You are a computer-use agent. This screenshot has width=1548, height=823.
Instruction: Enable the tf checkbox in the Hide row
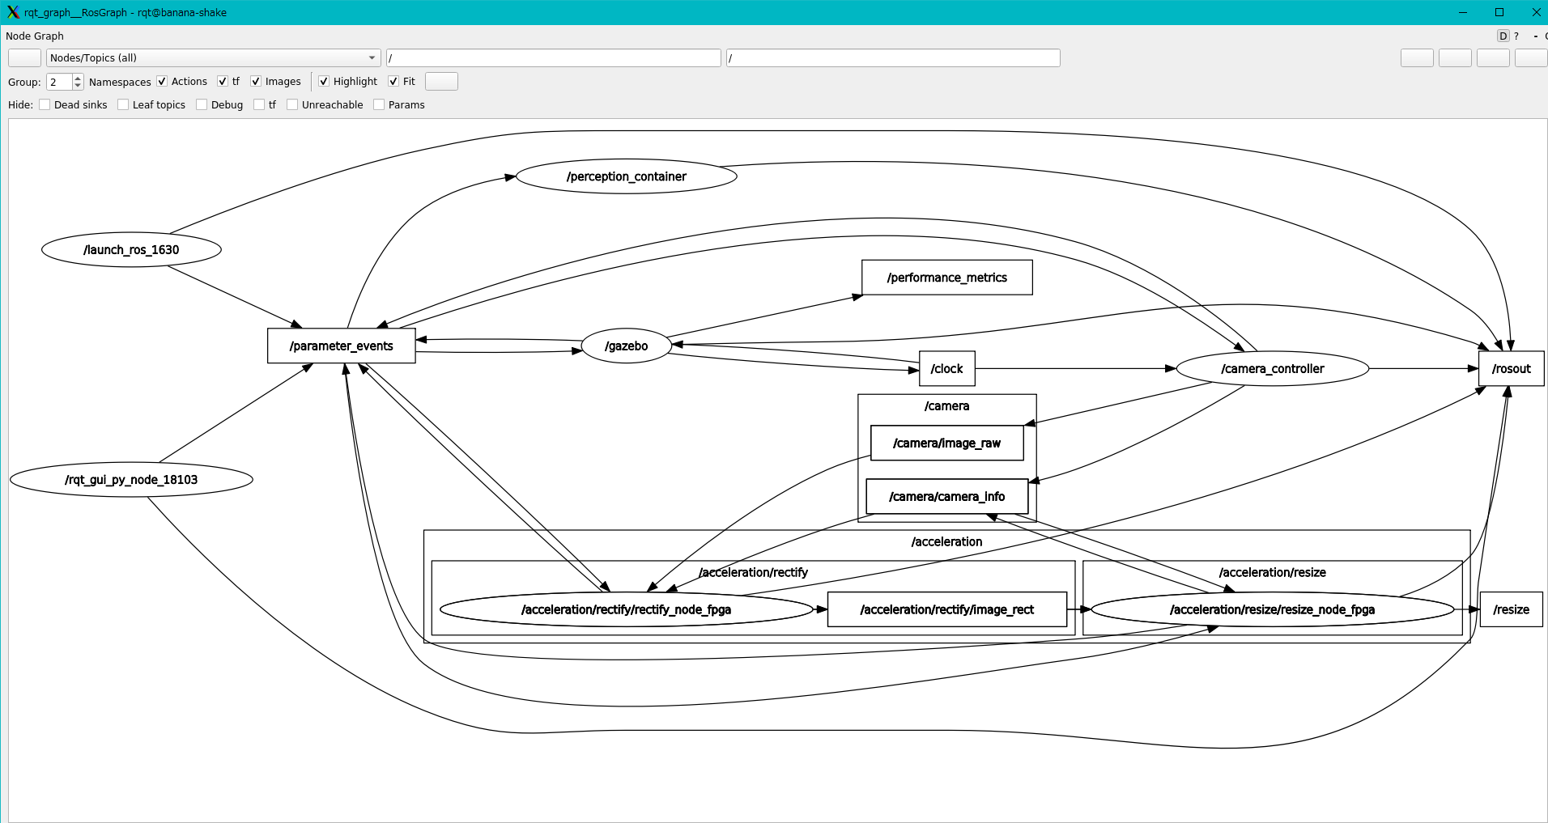click(x=259, y=104)
